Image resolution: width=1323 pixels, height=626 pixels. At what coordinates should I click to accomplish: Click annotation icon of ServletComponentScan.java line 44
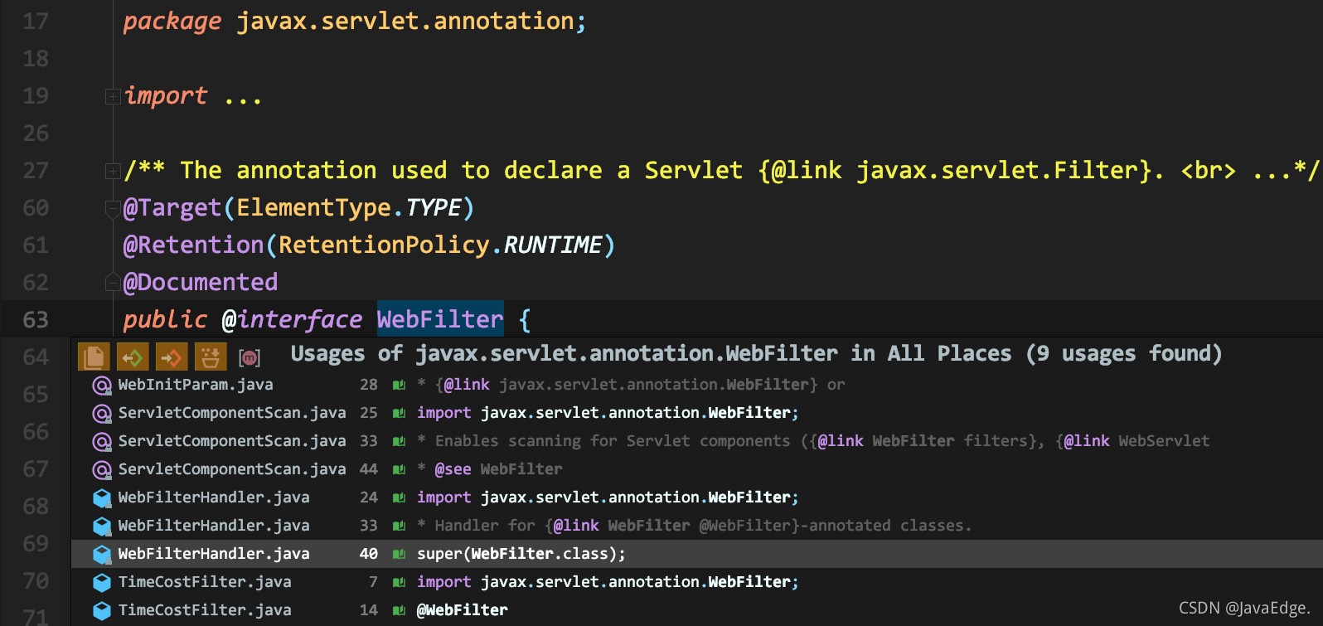[101, 470]
